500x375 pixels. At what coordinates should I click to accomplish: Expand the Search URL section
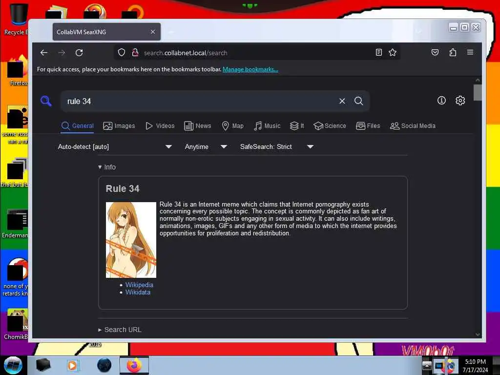(x=120, y=330)
